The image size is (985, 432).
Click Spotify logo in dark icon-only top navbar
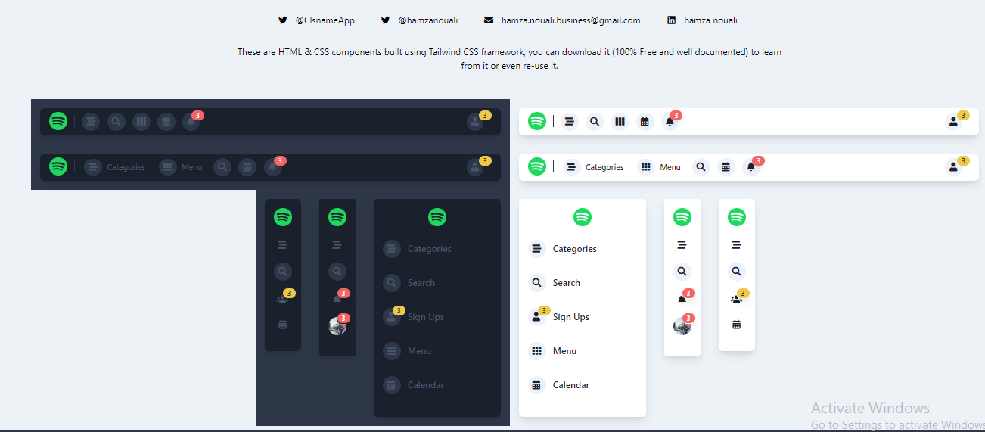point(58,121)
